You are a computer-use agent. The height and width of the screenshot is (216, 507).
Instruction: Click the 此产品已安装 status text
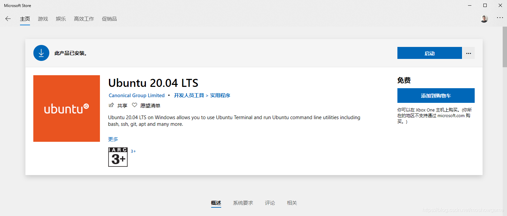coord(71,53)
